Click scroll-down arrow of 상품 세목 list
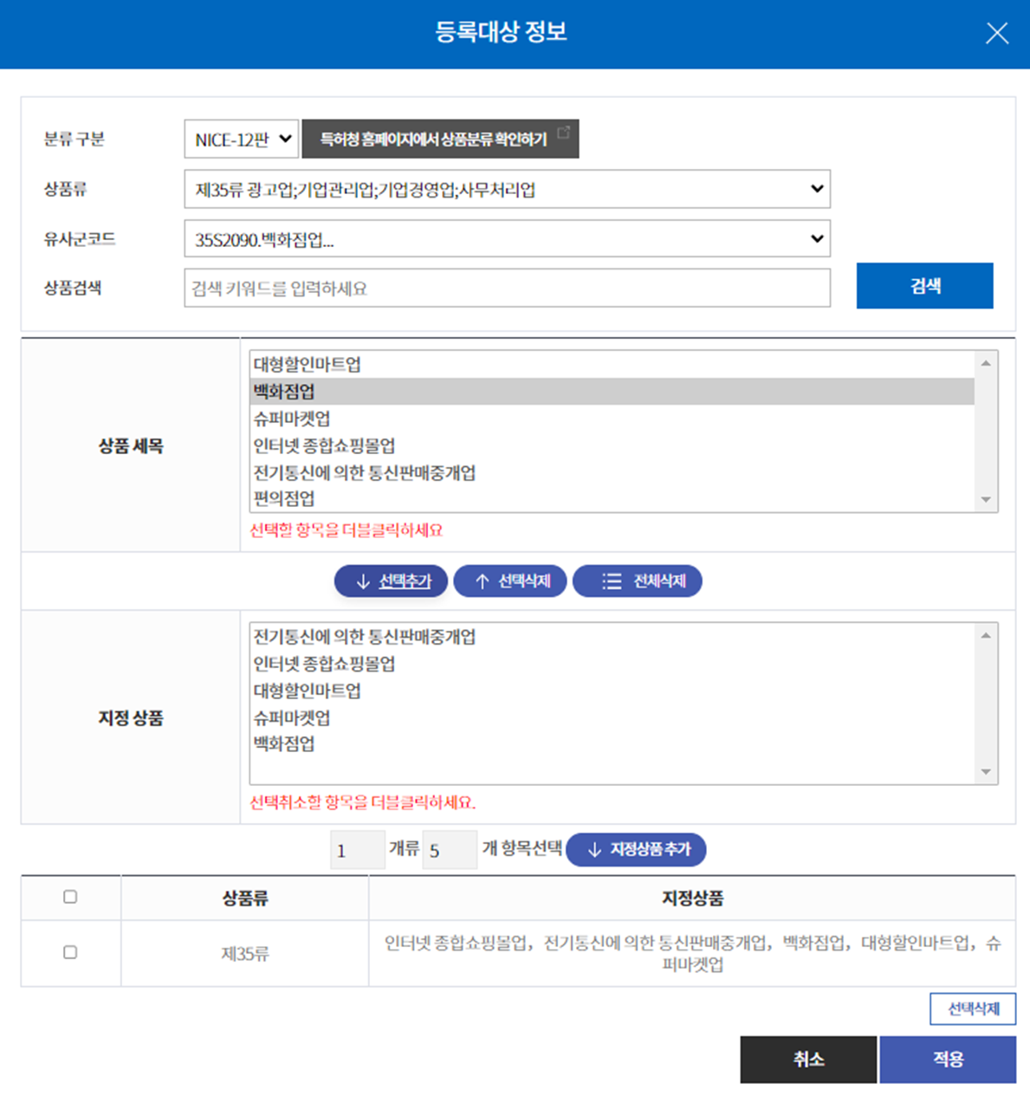Image resolution: width=1030 pixels, height=1097 pixels. [986, 500]
